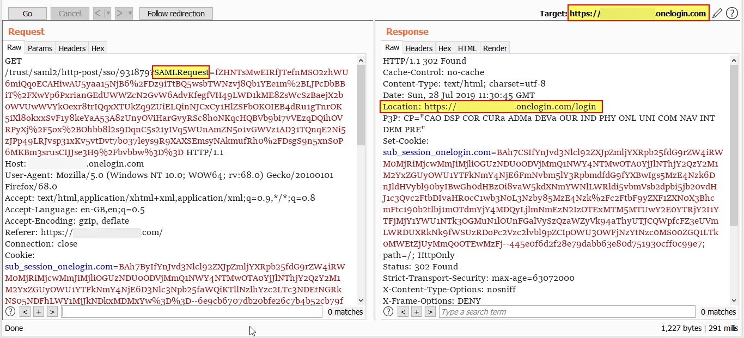Find next match in request search
Screen dimensions: 744x338
coord(52,312)
